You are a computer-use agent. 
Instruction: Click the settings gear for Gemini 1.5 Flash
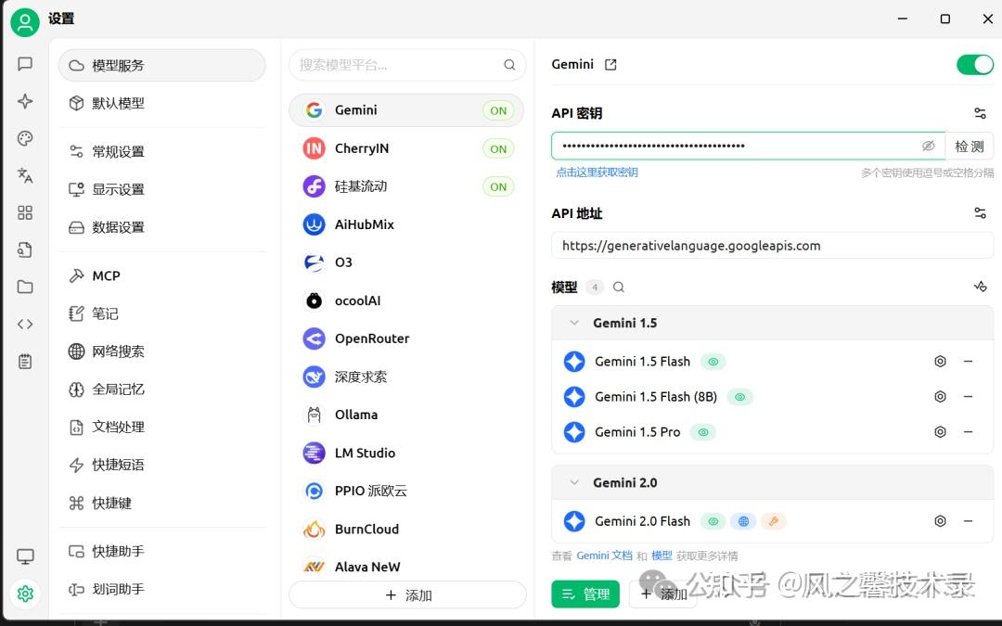(940, 362)
